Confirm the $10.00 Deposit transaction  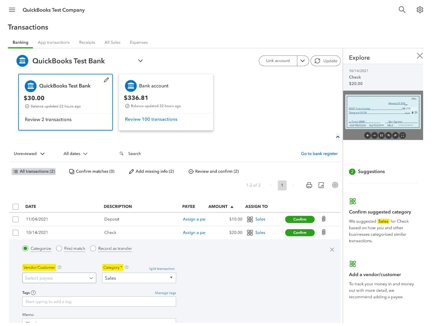point(300,219)
